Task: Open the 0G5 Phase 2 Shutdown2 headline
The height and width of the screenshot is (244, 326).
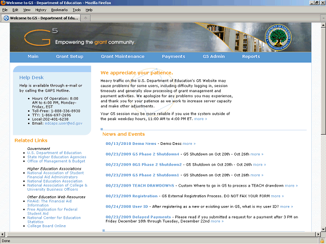Action: [x=144, y=165]
